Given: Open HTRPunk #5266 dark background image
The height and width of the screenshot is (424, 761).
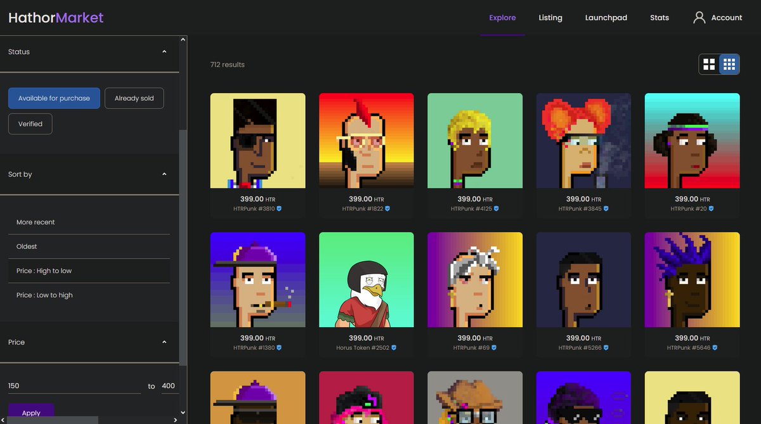Looking at the screenshot, I should pos(583,279).
